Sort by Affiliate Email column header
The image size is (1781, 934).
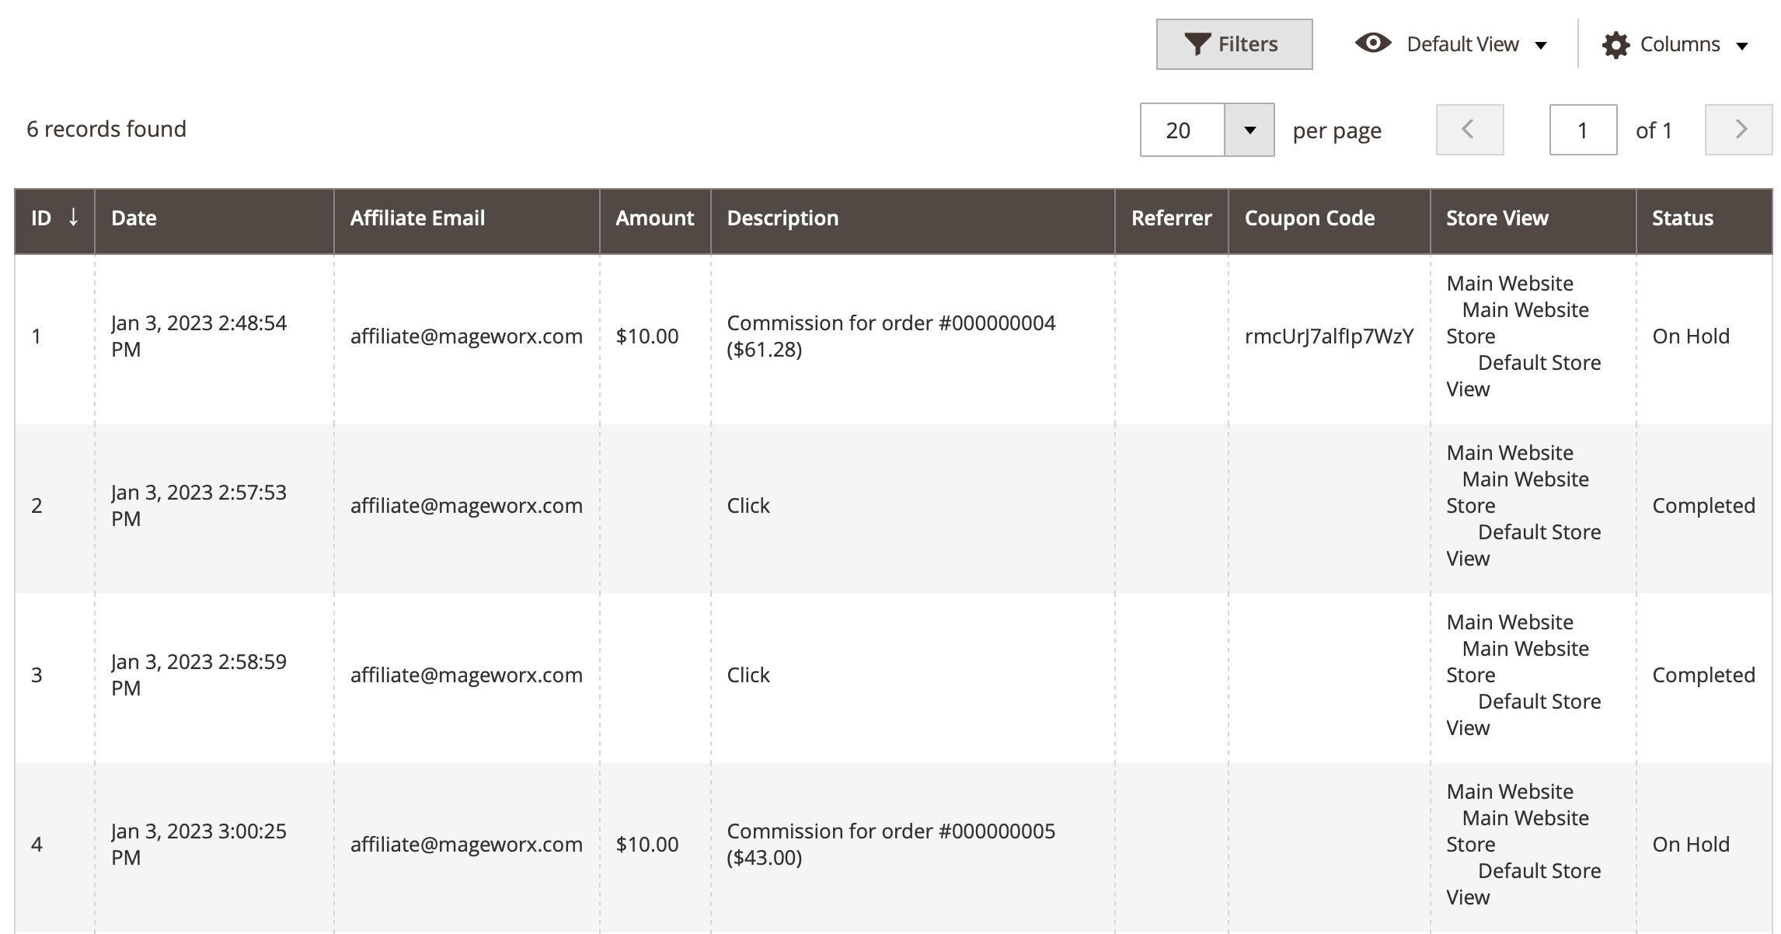click(x=467, y=221)
